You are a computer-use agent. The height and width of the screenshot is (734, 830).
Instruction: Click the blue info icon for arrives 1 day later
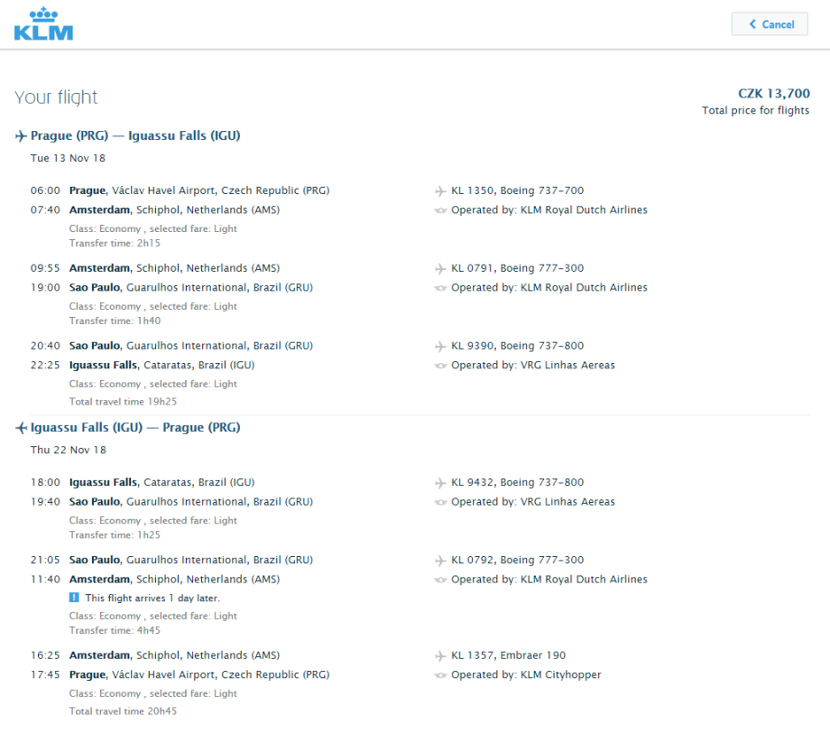pyautogui.click(x=74, y=598)
